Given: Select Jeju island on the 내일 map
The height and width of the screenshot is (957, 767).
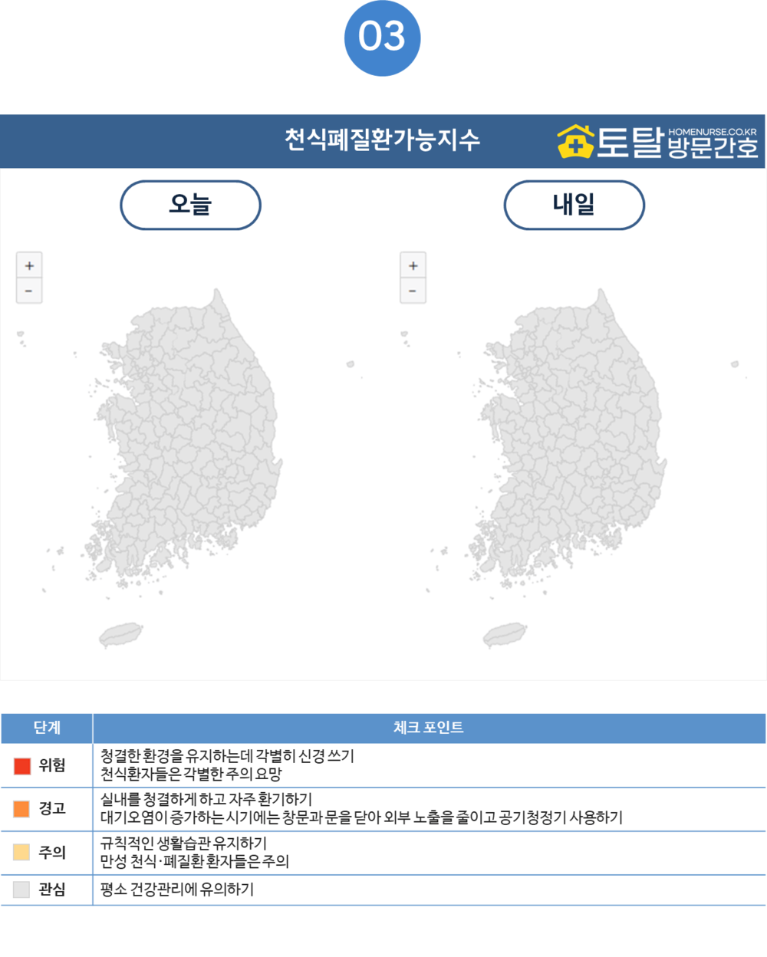Looking at the screenshot, I should (505, 635).
